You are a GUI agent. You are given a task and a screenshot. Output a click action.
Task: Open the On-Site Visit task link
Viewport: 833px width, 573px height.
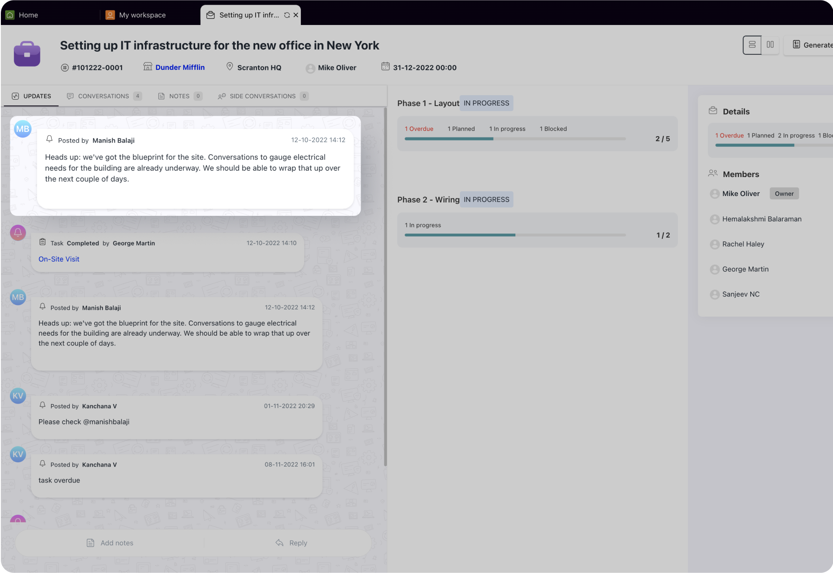[x=59, y=259]
